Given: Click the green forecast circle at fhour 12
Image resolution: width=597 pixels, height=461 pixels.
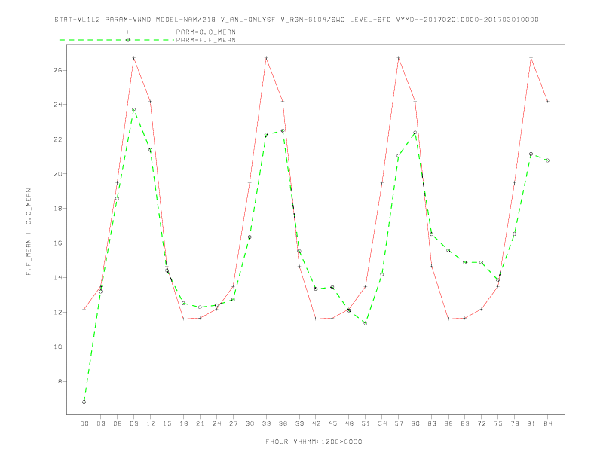Looking at the screenshot, I should pyautogui.click(x=151, y=150).
